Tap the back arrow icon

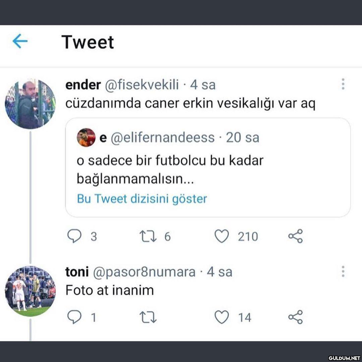click(x=20, y=42)
